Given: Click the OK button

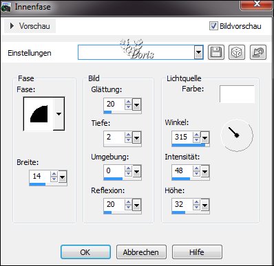Looking at the screenshot, I should coord(85,252).
